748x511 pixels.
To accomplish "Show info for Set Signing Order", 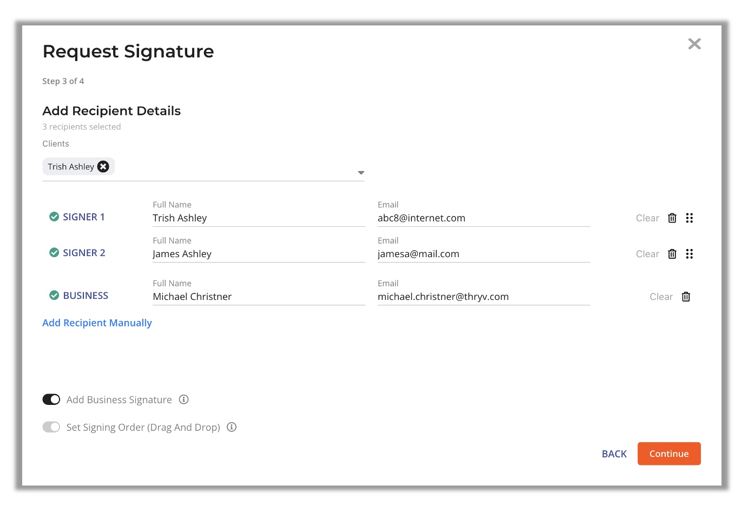I will pyautogui.click(x=232, y=427).
